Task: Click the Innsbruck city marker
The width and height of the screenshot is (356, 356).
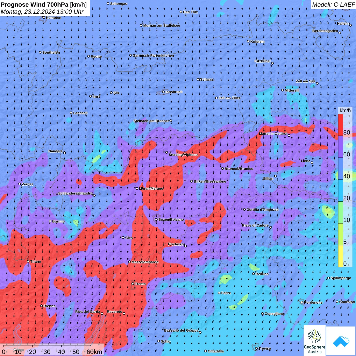Action: coord(164,92)
